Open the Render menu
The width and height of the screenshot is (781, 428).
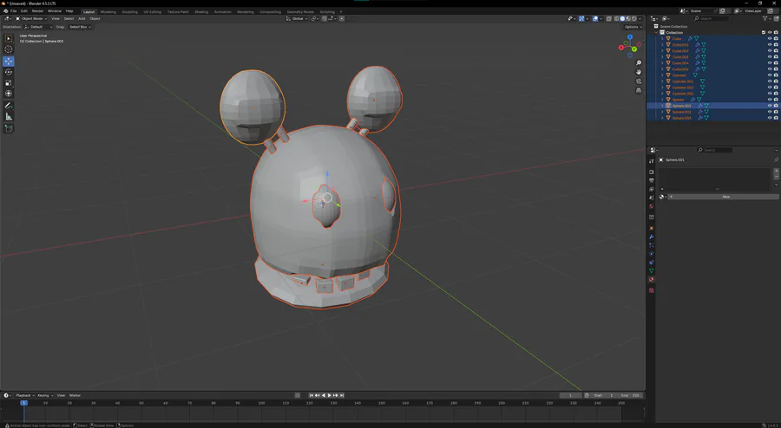37,11
